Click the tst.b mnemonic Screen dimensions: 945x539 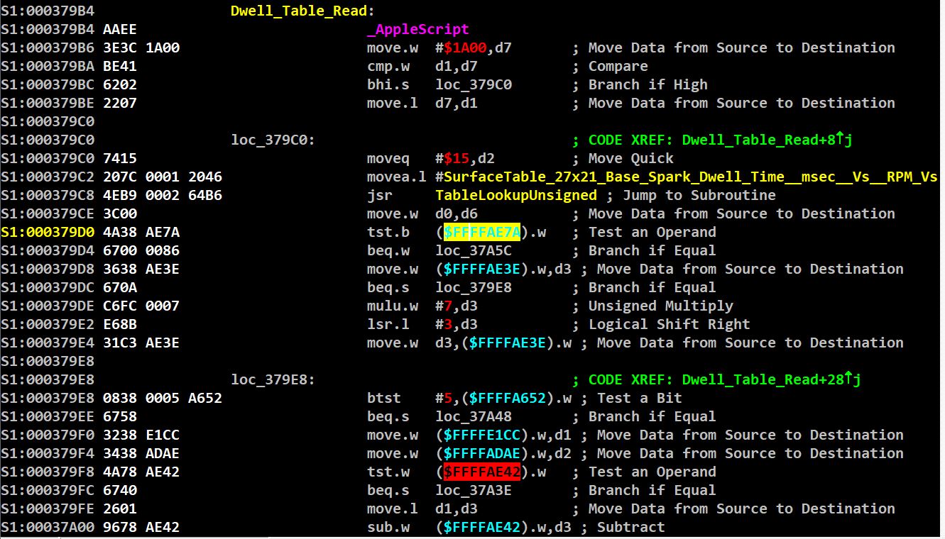pyautogui.click(x=388, y=232)
